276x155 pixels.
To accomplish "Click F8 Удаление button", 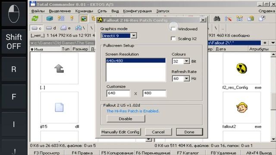I will coord(223,153).
